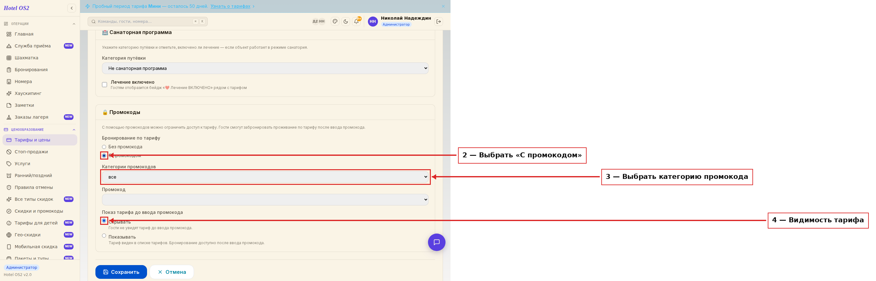Click the Тарифы для детей smiley icon
The height and width of the screenshot is (281, 876).
tap(9, 223)
